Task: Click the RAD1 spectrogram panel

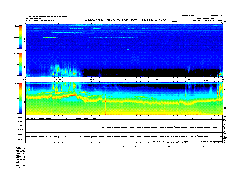Action: click(124, 64)
